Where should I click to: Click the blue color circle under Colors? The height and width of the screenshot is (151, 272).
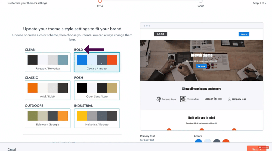(x=199, y=141)
